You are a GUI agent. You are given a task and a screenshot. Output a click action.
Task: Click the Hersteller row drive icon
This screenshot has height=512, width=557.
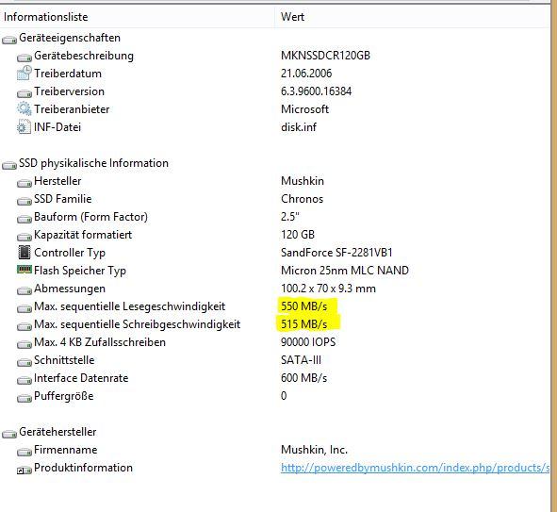[x=25, y=183]
